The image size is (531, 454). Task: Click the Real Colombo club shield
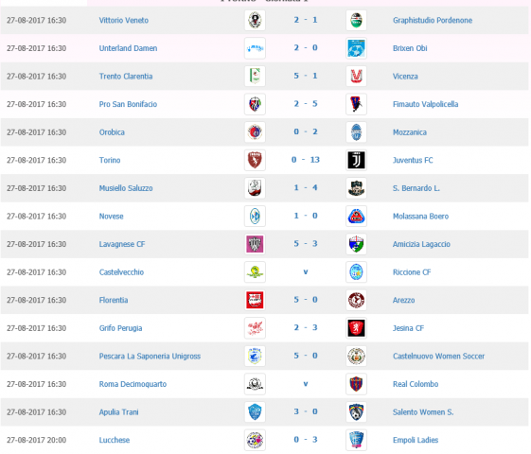coord(356,384)
